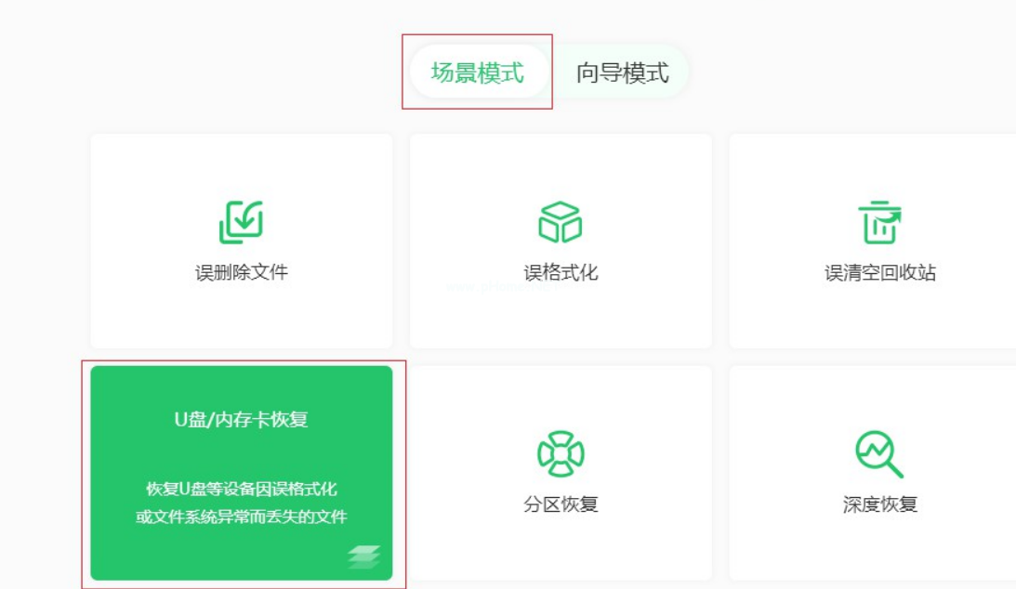Click the 深度恢复 magnifier chart icon

pos(879,453)
